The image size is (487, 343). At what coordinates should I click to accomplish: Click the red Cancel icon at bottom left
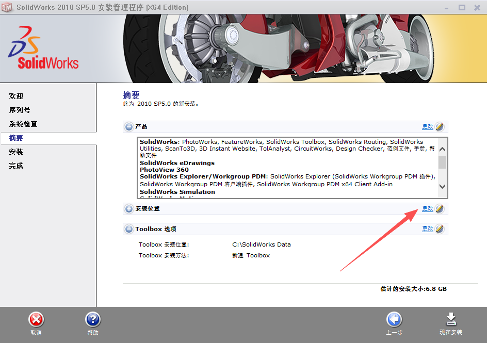(36, 319)
